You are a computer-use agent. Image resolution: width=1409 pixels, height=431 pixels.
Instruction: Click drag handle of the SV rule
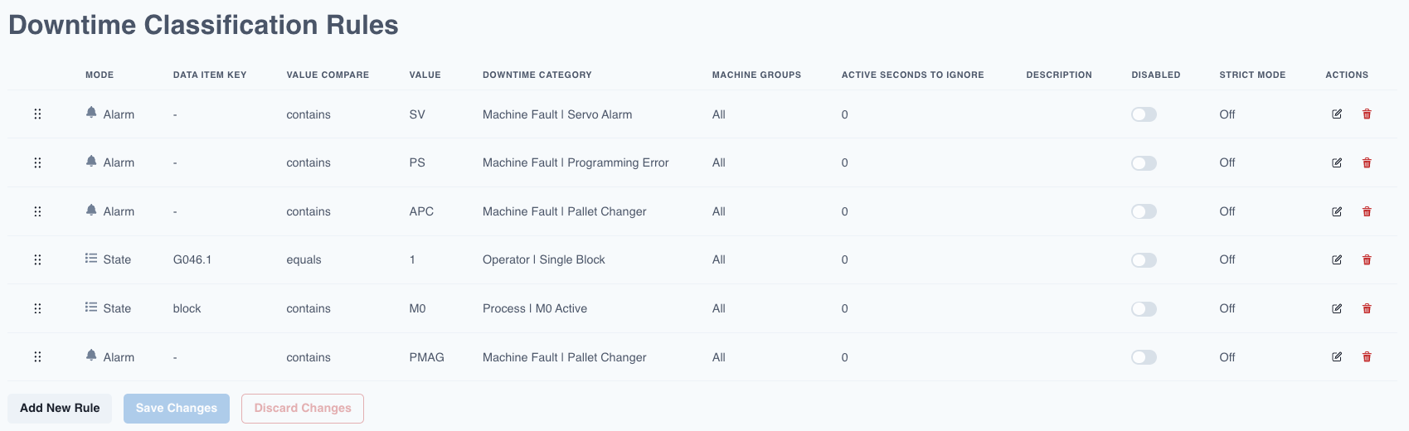pos(37,114)
